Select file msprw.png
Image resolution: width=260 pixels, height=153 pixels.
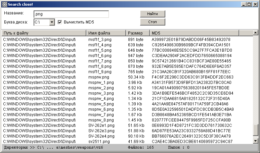pos(99,77)
